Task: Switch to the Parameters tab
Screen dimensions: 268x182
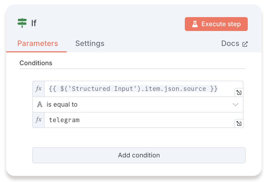Action: pyautogui.click(x=38, y=43)
